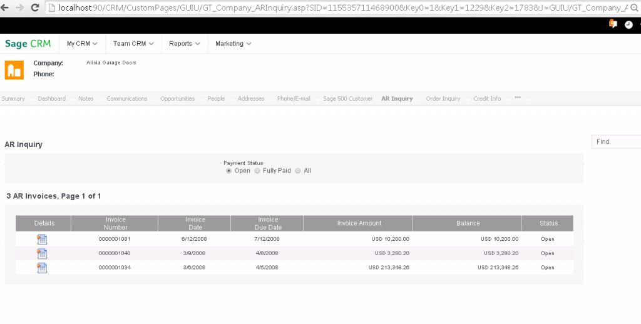This screenshot has height=324, width=641.
Task: Click the Status column header
Action: point(547,223)
